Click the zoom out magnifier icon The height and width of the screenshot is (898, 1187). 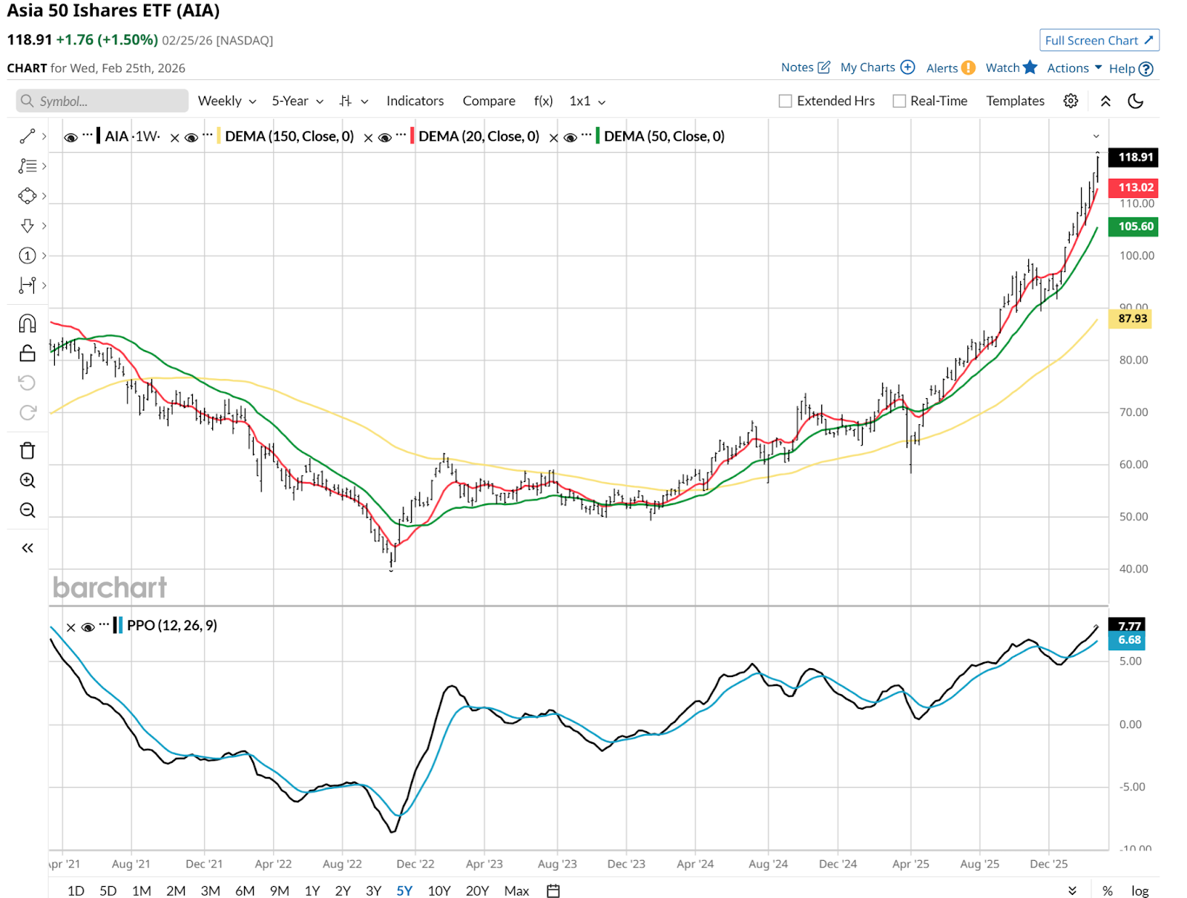(27, 510)
